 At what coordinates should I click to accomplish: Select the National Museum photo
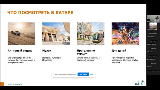point(56,34)
